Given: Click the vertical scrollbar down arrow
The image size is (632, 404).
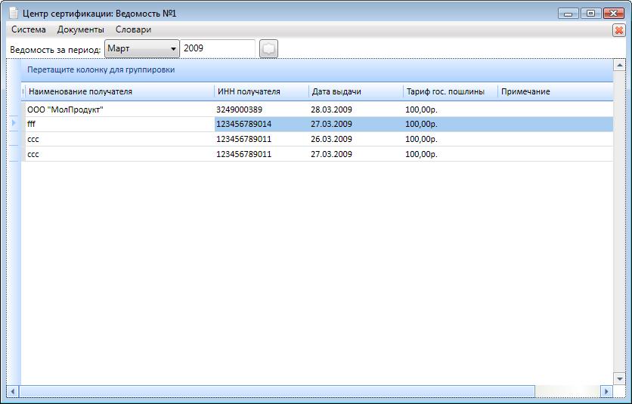Looking at the screenshot, I should [x=619, y=378].
